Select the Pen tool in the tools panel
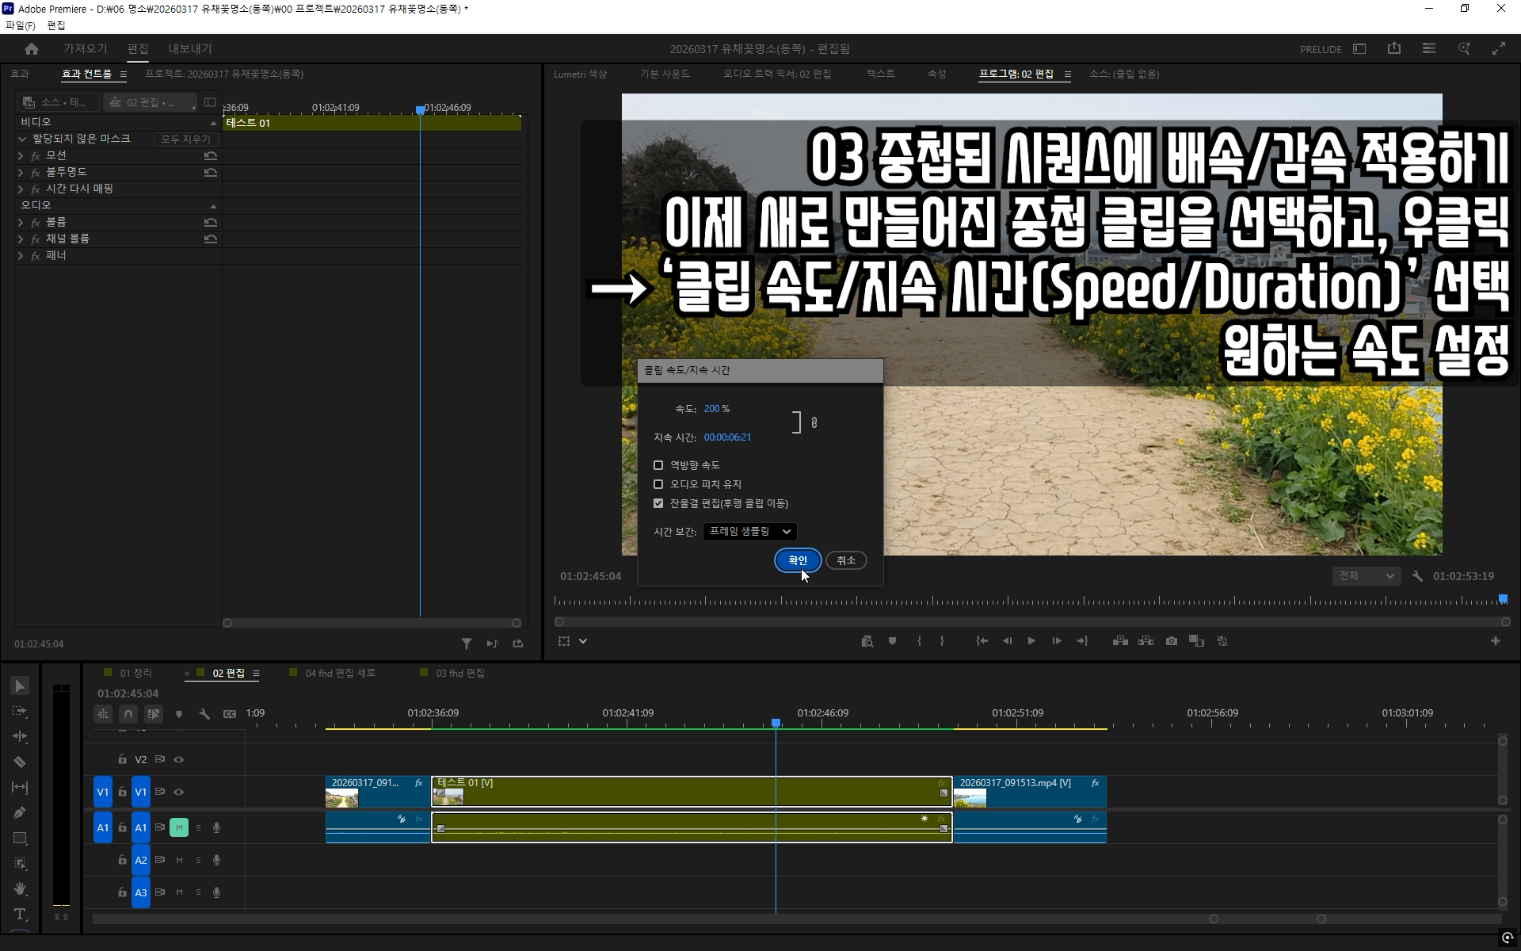Viewport: 1521px width, 951px height. (20, 812)
